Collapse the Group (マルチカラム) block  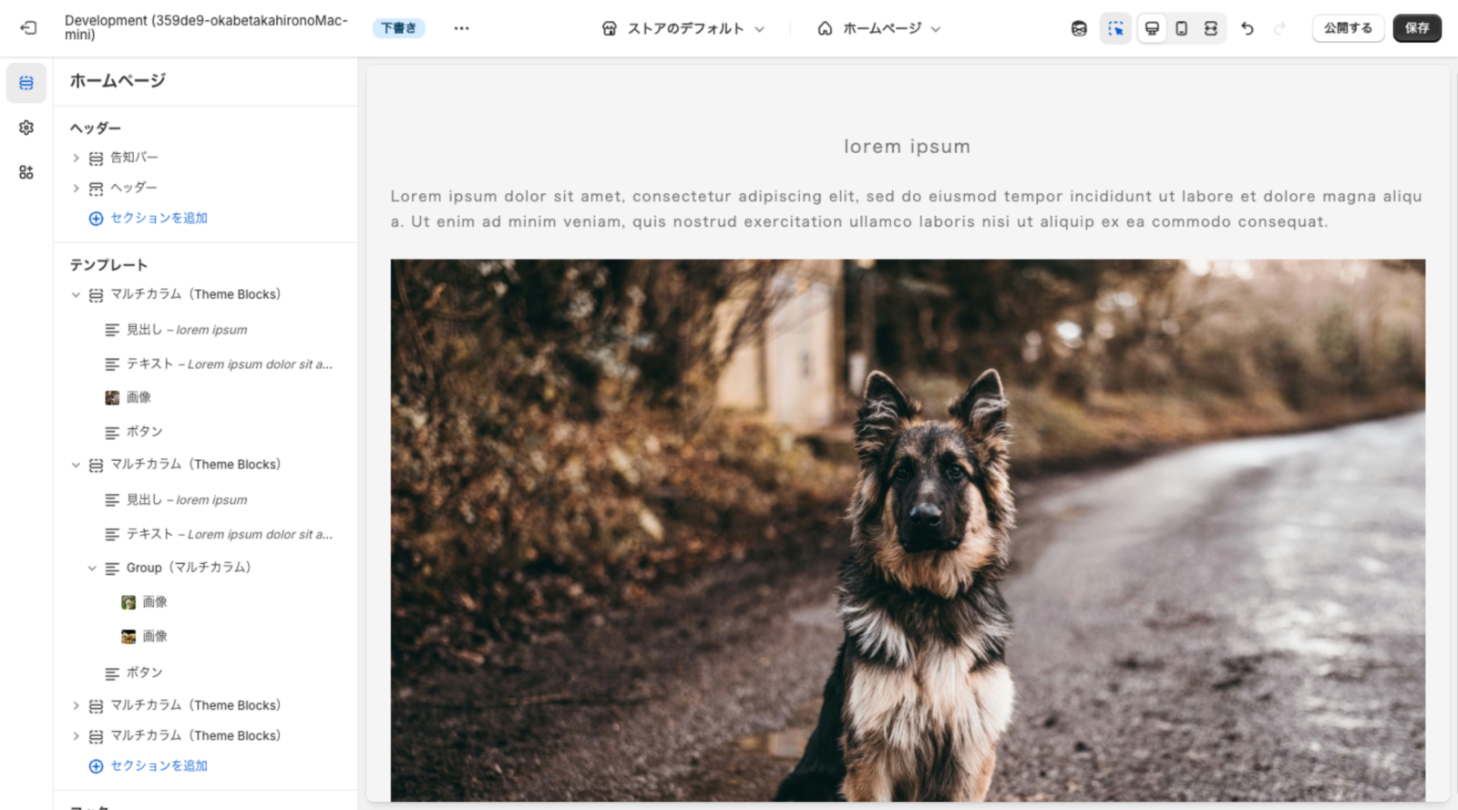point(92,569)
